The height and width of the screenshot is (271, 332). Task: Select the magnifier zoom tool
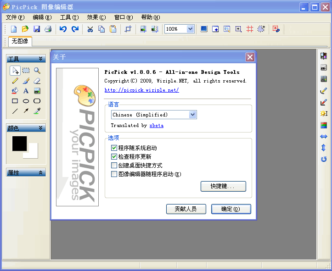pyautogui.click(x=37, y=71)
